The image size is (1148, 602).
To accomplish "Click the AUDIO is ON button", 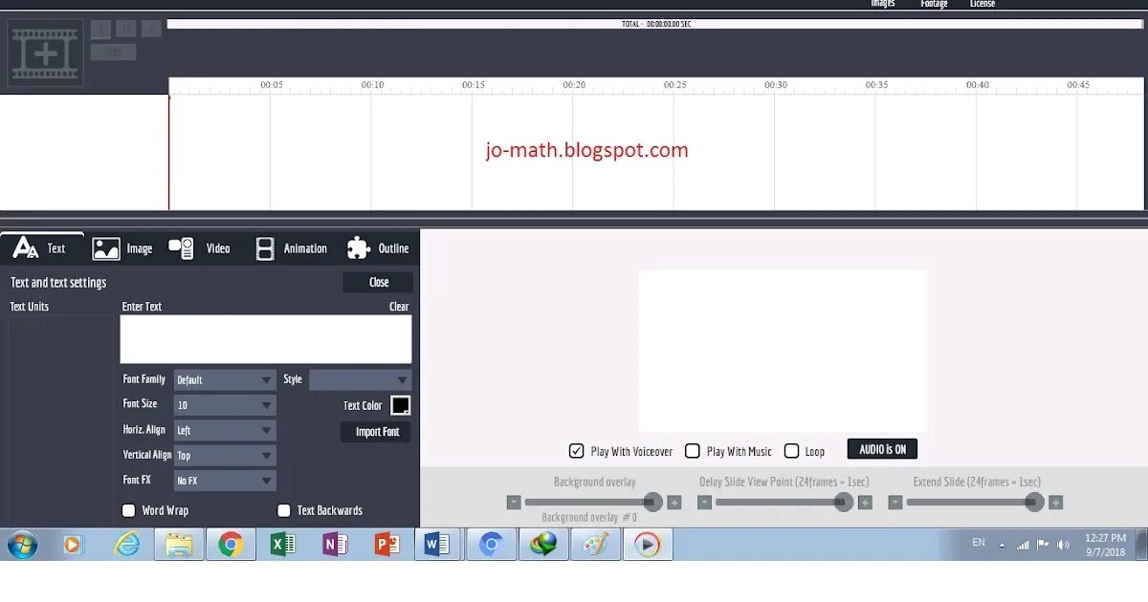I will (x=881, y=448).
